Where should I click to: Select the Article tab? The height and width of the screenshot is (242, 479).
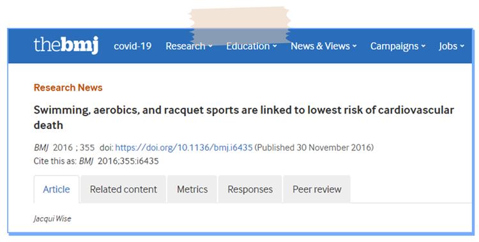click(56, 190)
